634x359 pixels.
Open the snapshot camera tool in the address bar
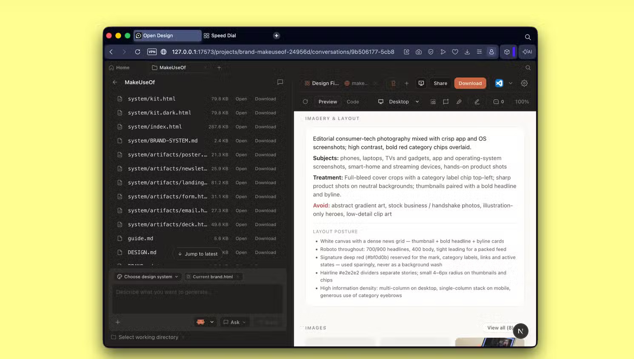pyautogui.click(x=419, y=52)
